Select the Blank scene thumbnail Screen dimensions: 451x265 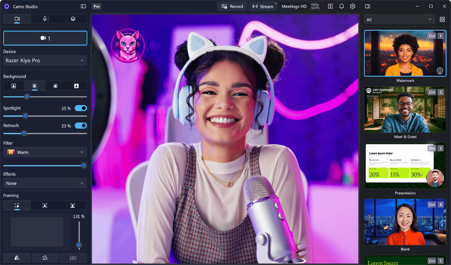coord(405,222)
